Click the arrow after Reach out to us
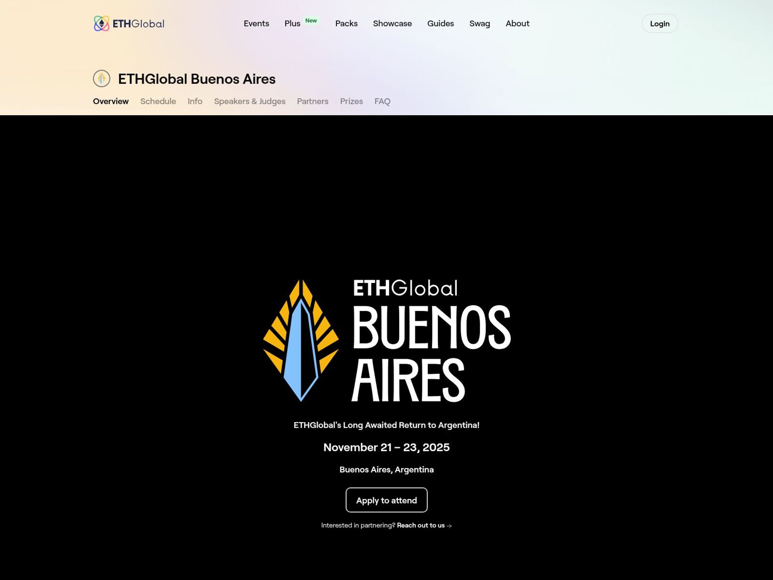 (449, 526)
